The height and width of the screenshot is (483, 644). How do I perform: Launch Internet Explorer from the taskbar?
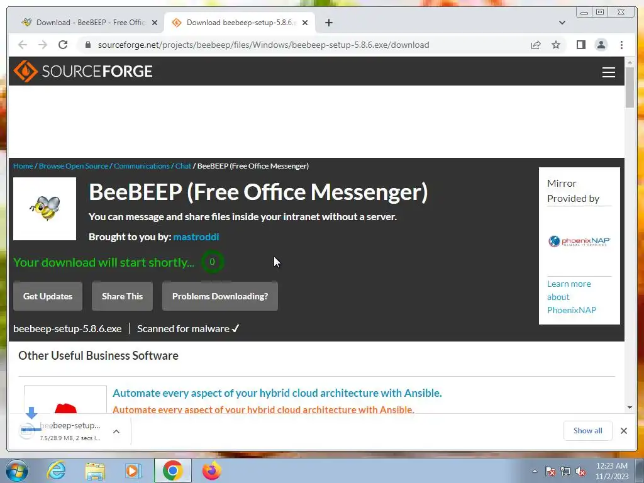(56, 470)
